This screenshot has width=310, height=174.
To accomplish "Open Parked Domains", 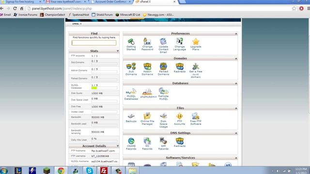I will 163,69.
